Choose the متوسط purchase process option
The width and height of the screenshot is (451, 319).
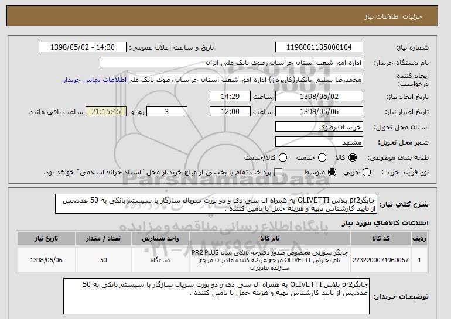[332, 173]
